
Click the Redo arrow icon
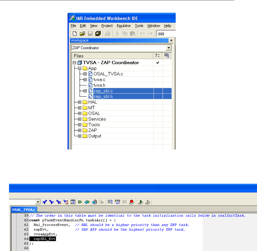pos(150,33)
